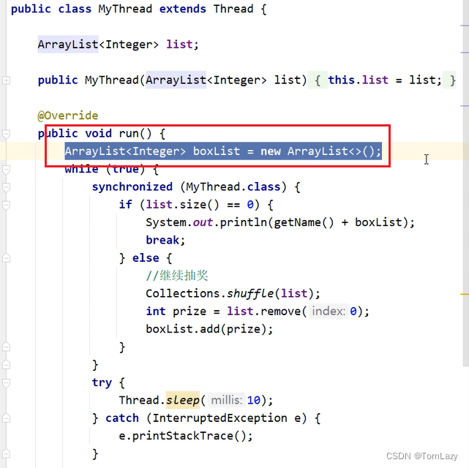
Task: Click 'printStackTrace()' method call
Action: coord(190,436)
